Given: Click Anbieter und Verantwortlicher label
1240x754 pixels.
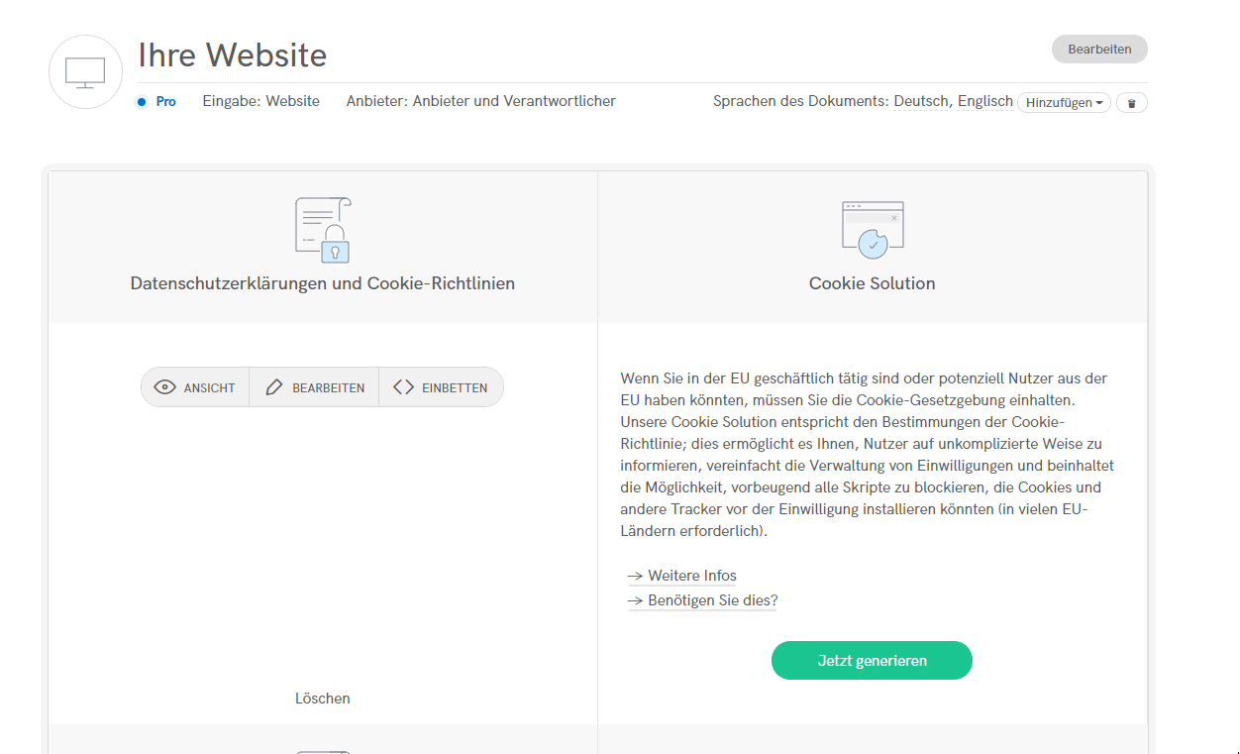Looking at the screenshot, I should coord(481,101).
